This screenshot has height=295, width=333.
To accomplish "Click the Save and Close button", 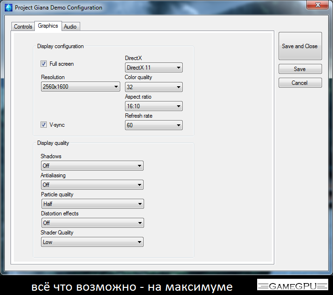I will click(x=300, y=46).
